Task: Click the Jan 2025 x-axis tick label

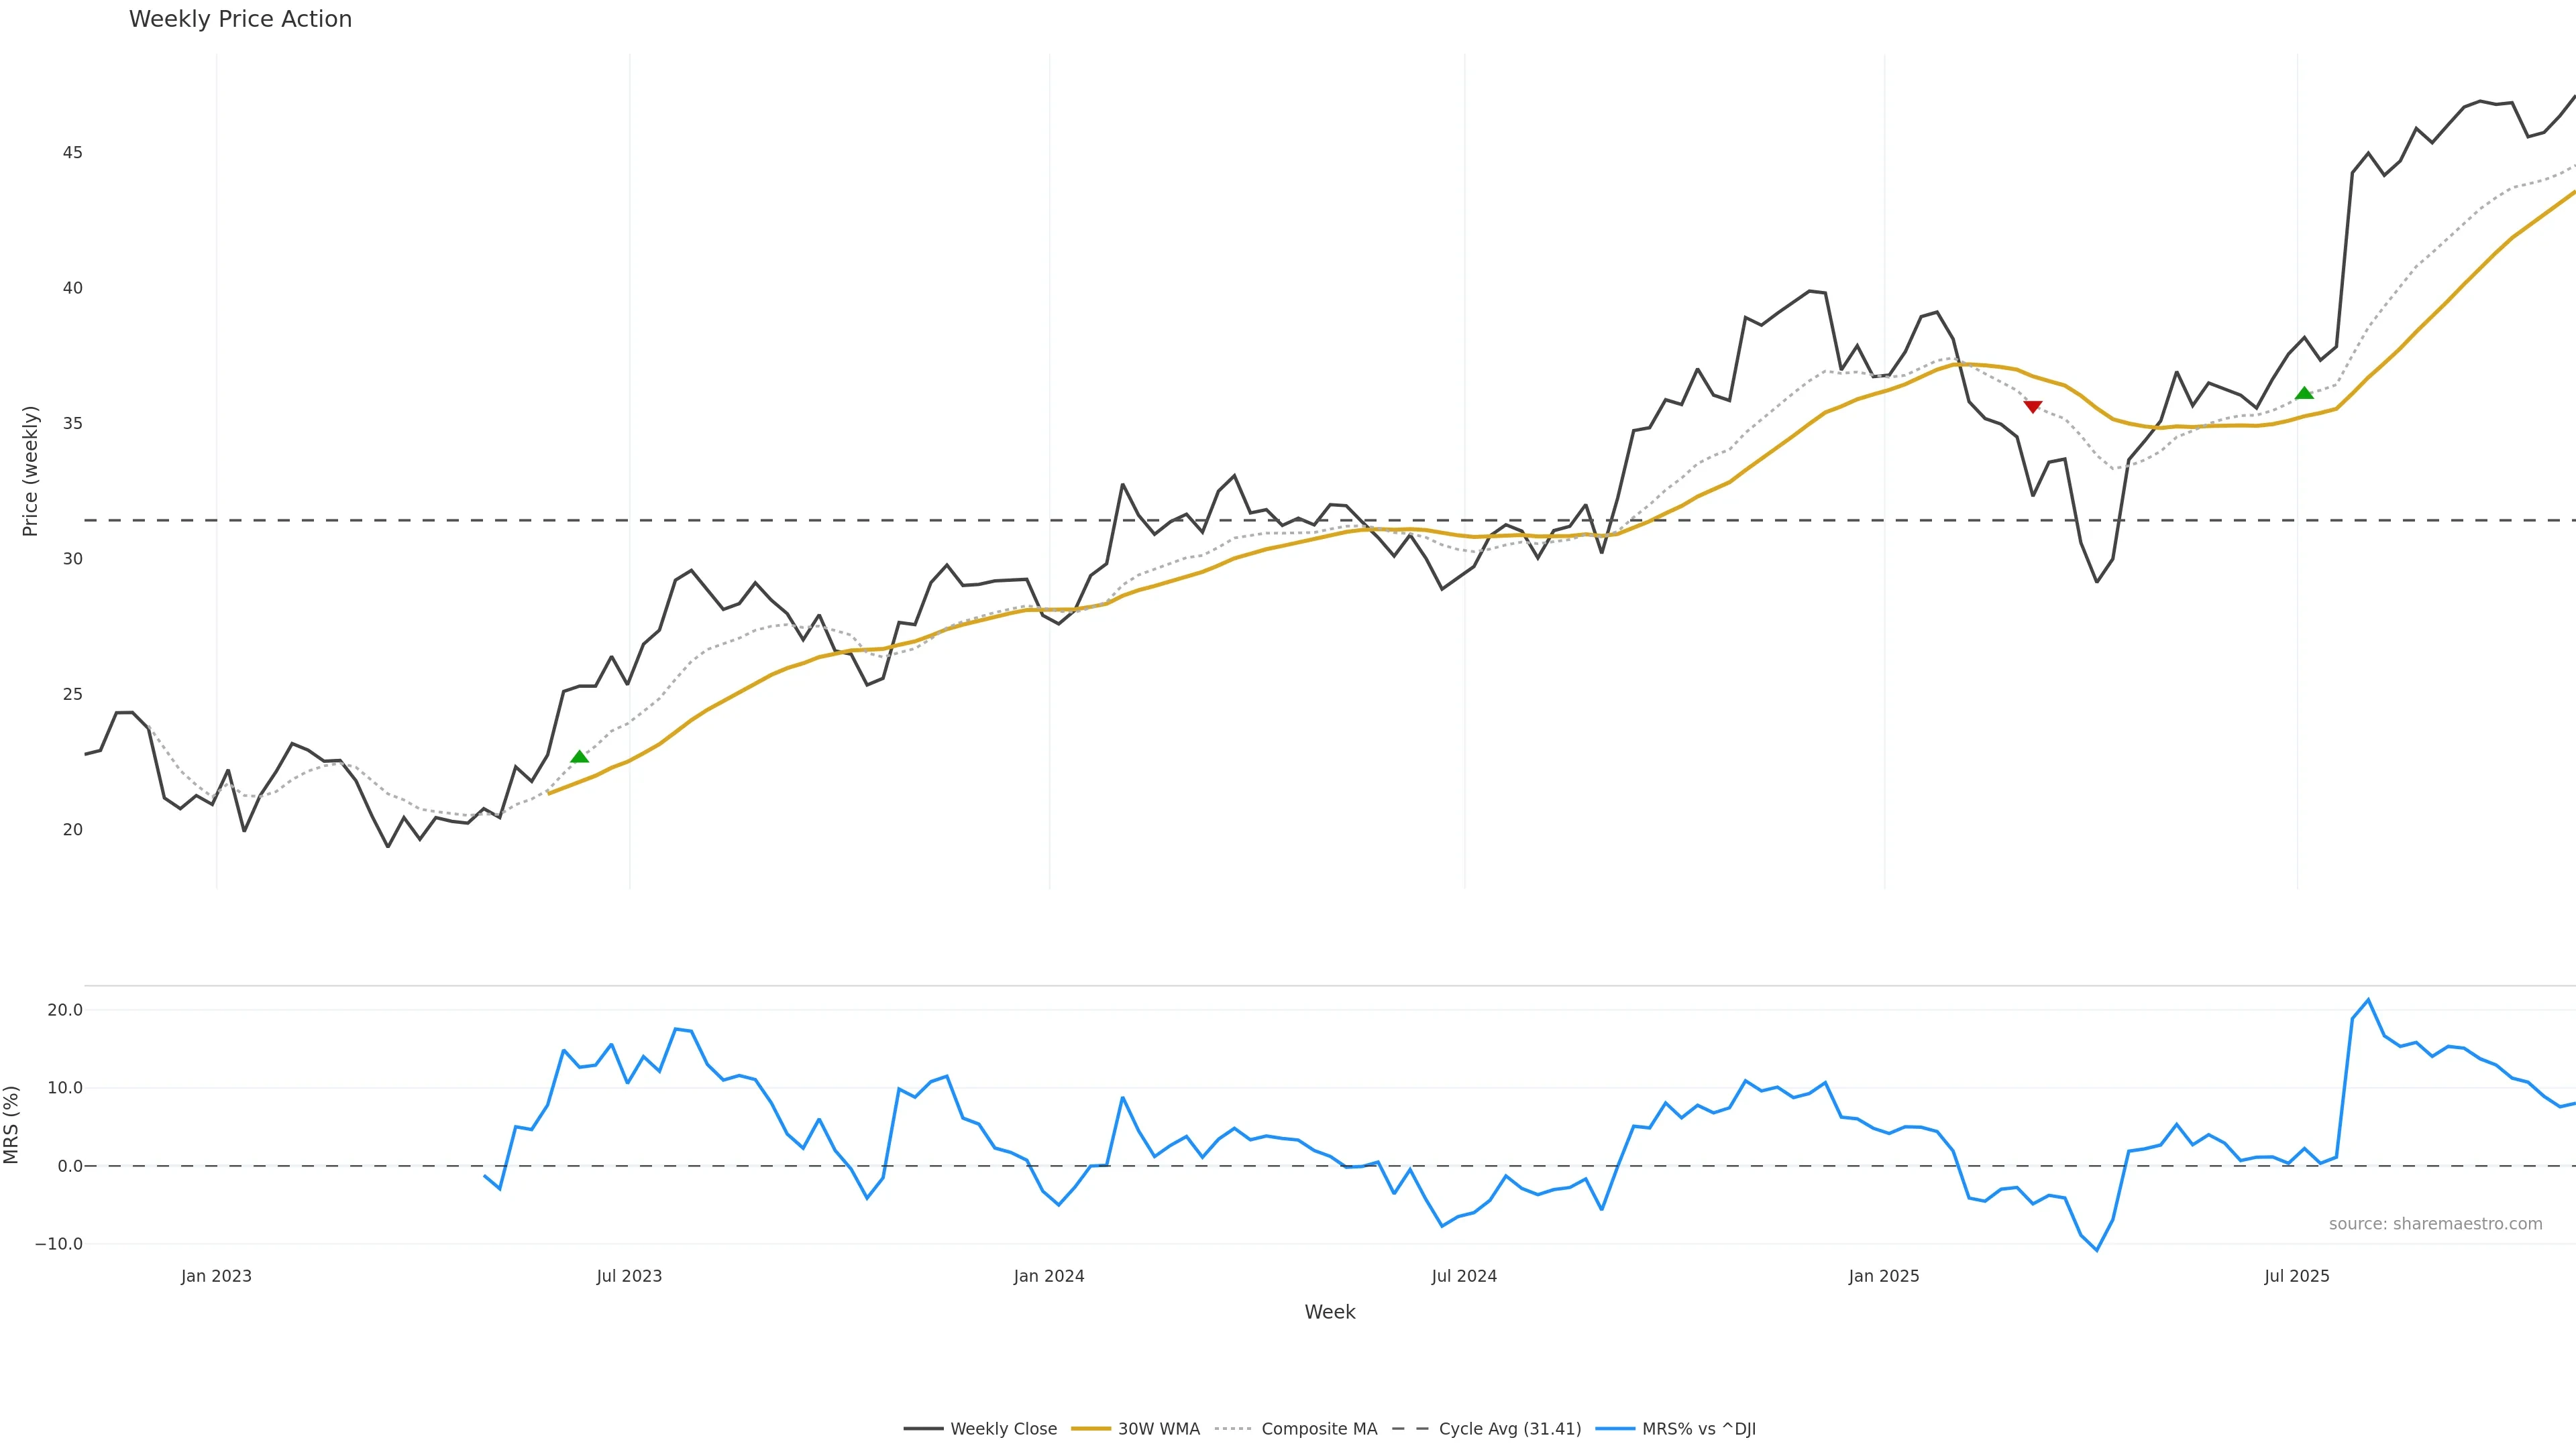Action: tap(1884, 1276)
